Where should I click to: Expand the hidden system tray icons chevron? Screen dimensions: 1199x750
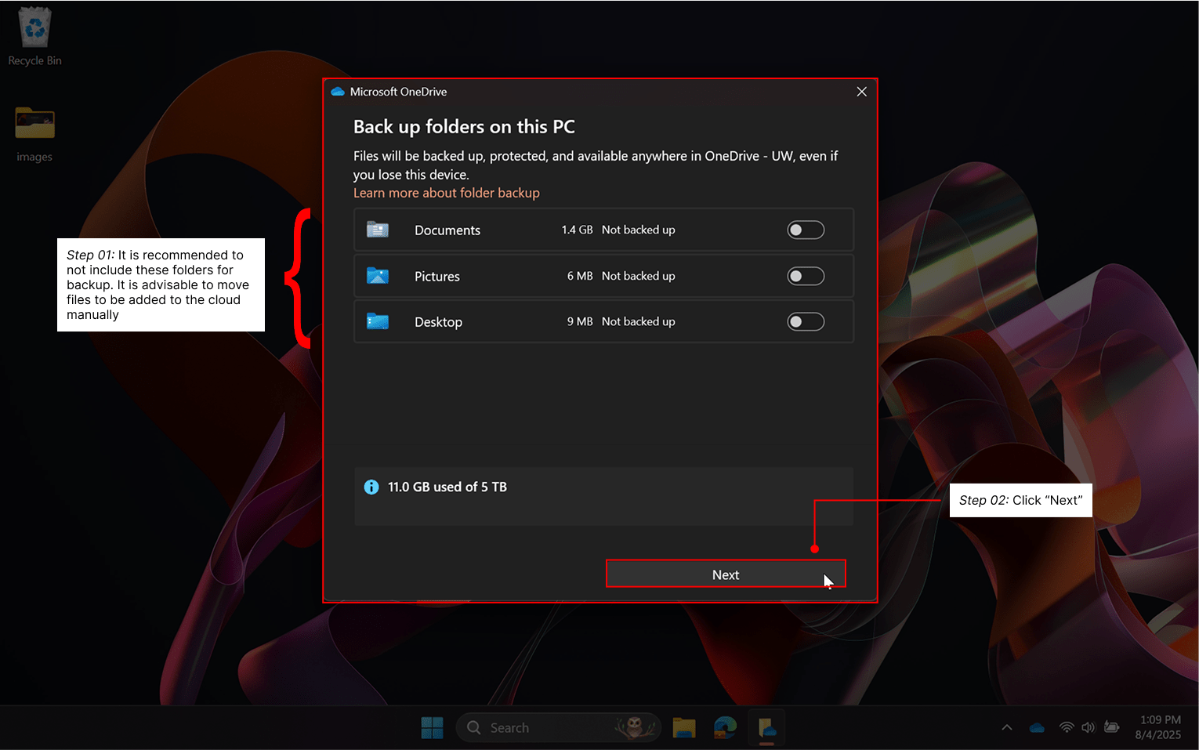click(1007, 728)
